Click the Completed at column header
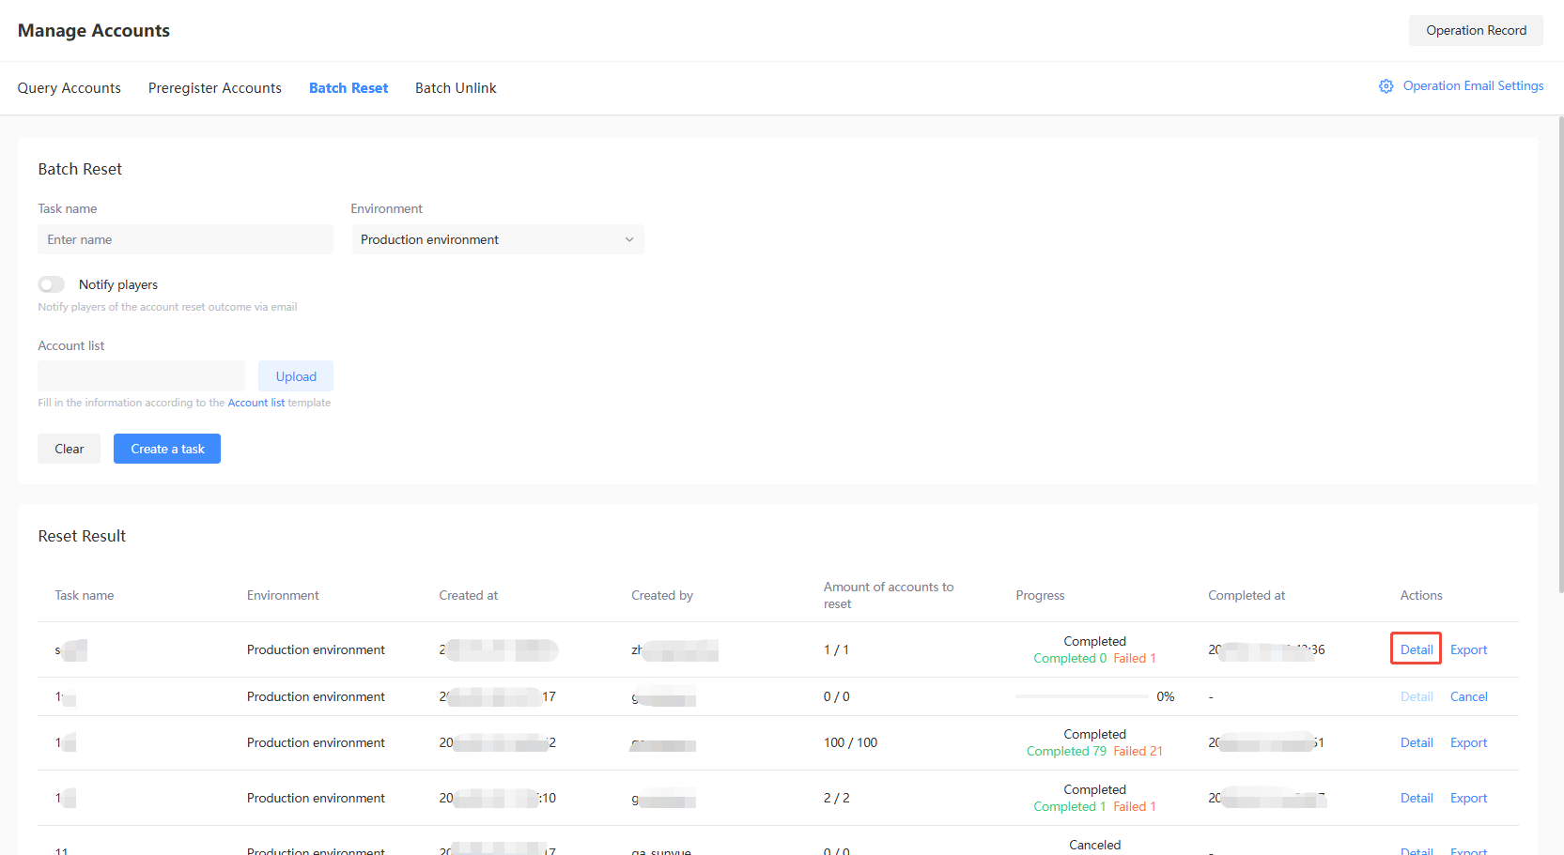Screen dimensions: 1564x855 click(x=1247, y=595)
